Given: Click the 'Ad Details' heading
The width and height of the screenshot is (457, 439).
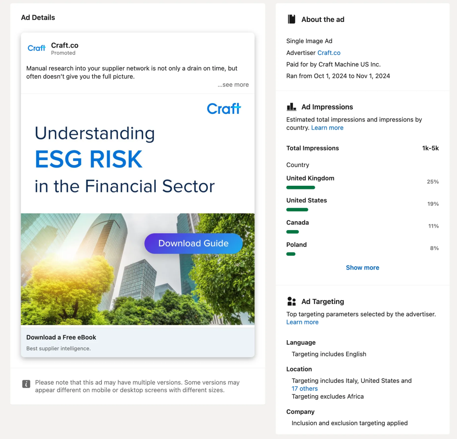Looking at the screenshot, I should point(38,17).
